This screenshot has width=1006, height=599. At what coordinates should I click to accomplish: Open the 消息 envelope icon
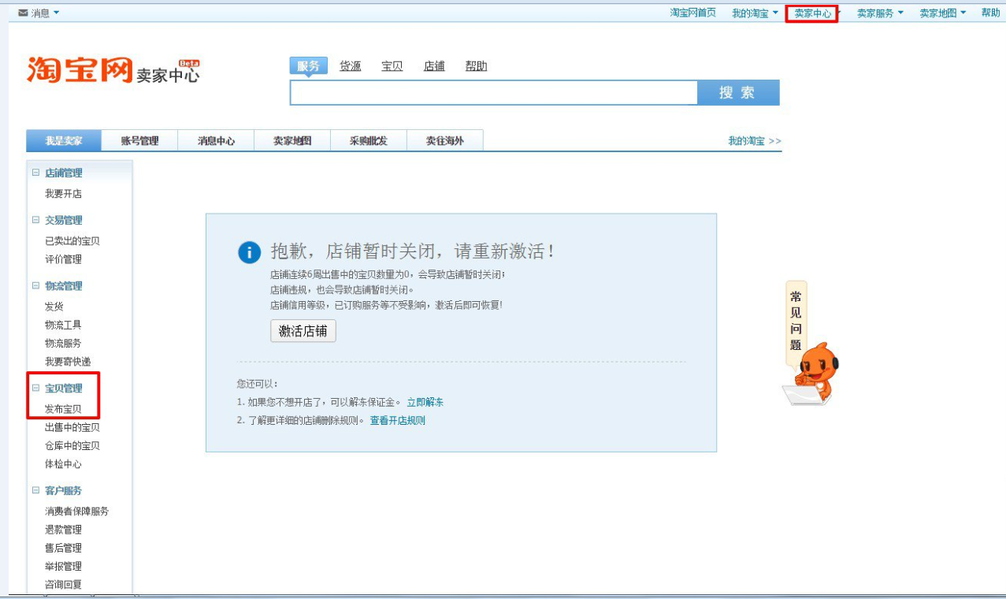[x=23, y=13]
